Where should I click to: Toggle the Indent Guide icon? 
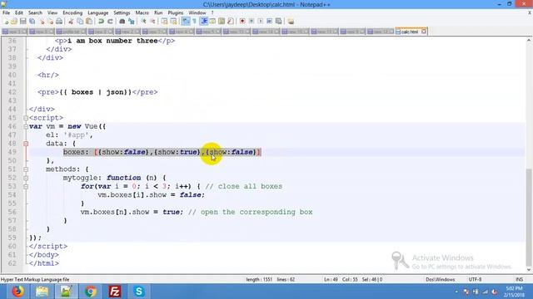(203, 22)
